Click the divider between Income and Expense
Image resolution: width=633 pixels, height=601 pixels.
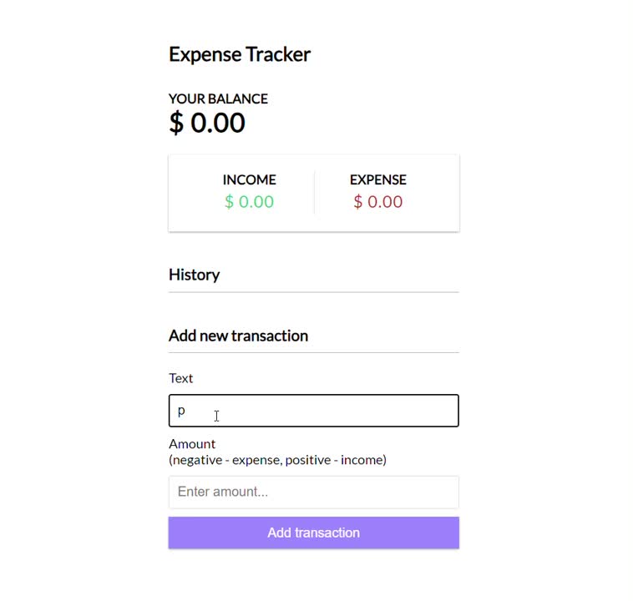pos(314,193)
